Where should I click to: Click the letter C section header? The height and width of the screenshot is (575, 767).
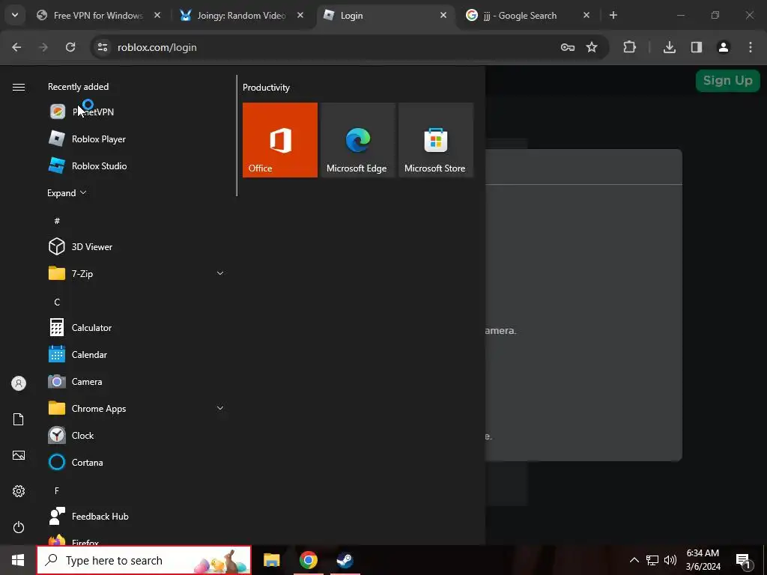[57, 302]
